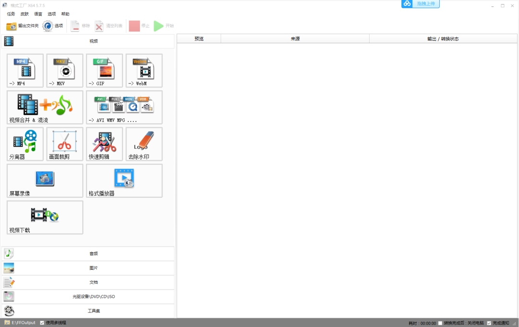Uncheck the 完成通知 checkbox
The image size is (519, 327).
click(489, 323)
